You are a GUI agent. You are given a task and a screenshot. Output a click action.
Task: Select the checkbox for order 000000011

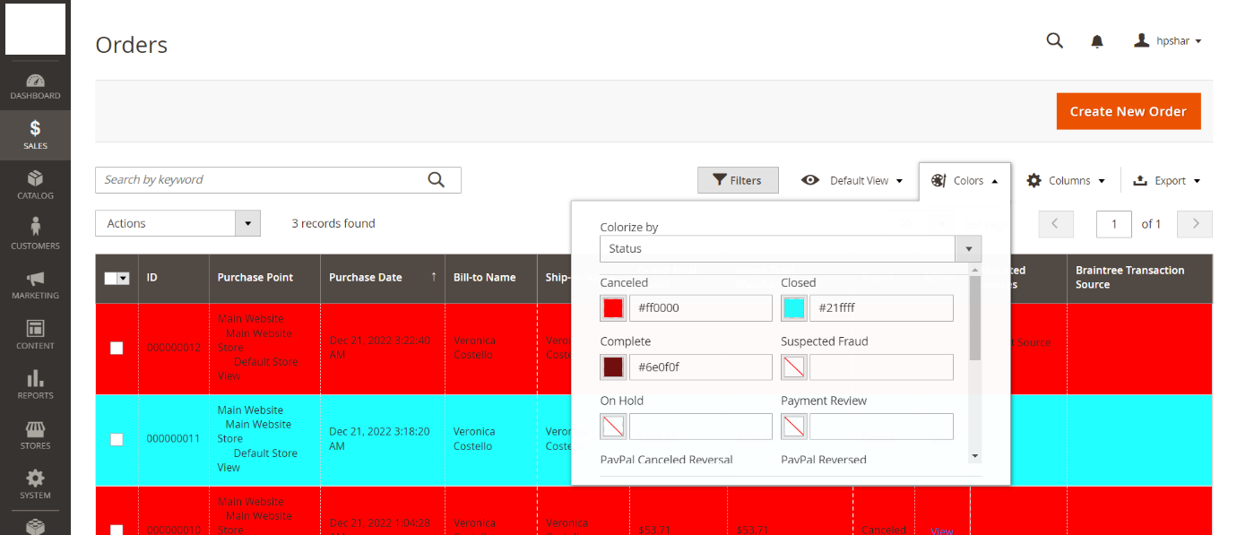(117, 439)
